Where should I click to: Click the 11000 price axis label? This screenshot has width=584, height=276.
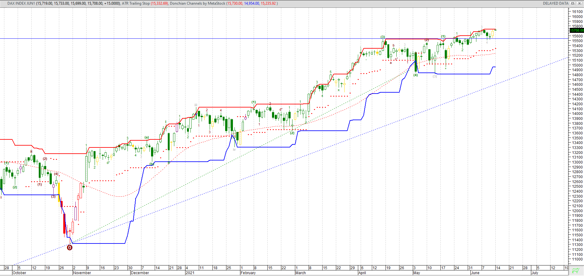click(x=577, y=259)
